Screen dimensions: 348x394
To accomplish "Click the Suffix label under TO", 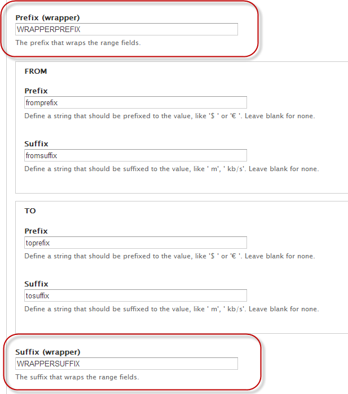I will pos(36,284).
